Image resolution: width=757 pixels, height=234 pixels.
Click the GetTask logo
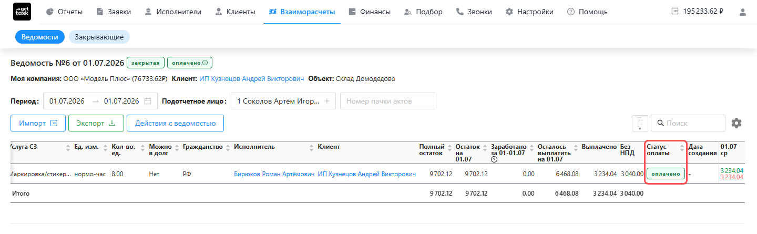tap(22, 12)
